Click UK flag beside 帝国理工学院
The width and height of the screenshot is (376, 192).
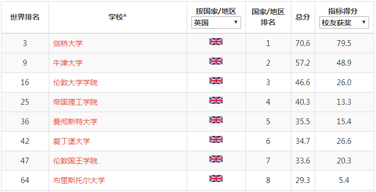(216, 100)
